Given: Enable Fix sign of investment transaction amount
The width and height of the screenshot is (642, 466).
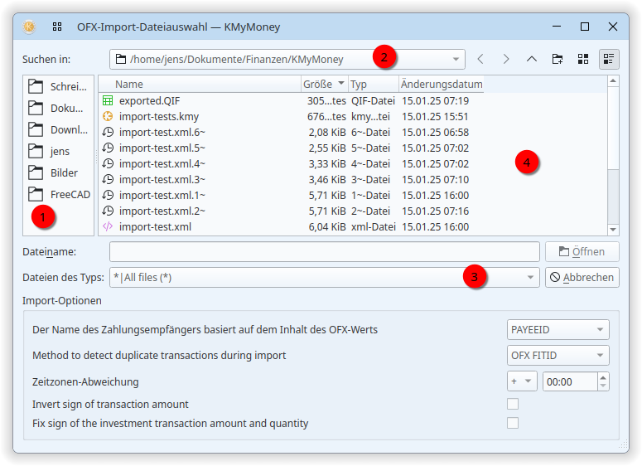Looking at the screenshot, I should (513, 423).
